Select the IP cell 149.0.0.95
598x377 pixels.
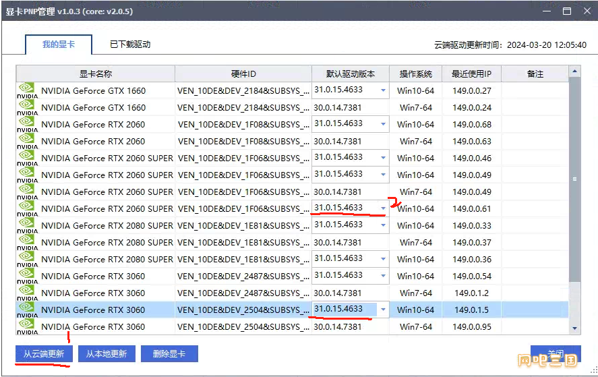click(x=472, y=326)
